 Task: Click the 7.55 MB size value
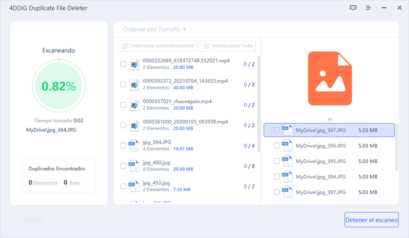pos(182,190)
